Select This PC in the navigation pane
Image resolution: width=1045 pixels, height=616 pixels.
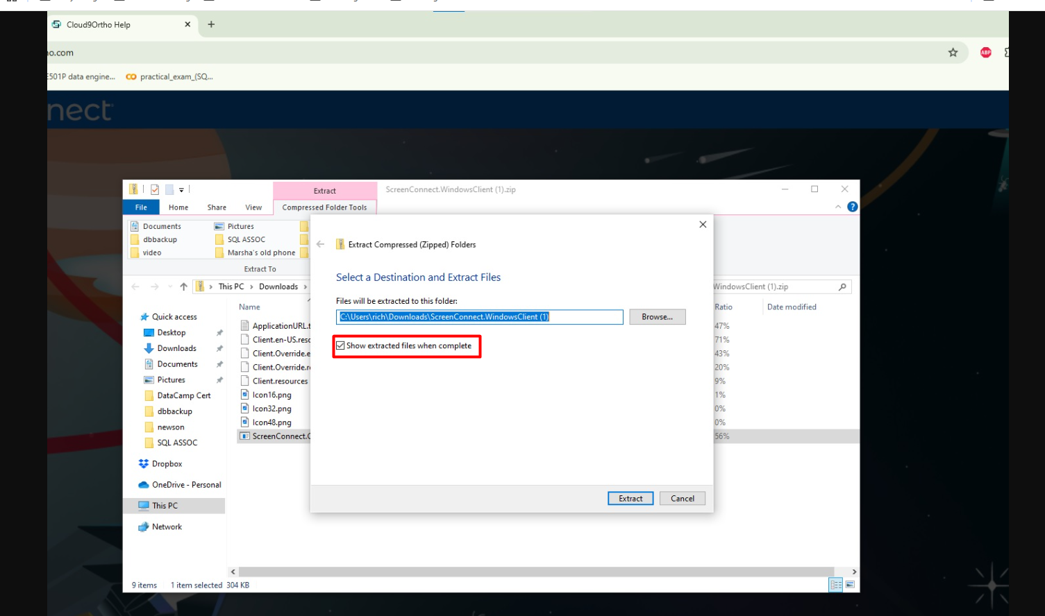pos(165,506)
